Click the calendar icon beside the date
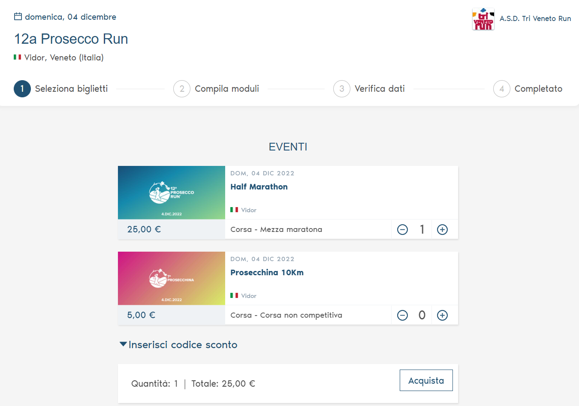Screen dimensions: 579x406 tap(18, 17)
